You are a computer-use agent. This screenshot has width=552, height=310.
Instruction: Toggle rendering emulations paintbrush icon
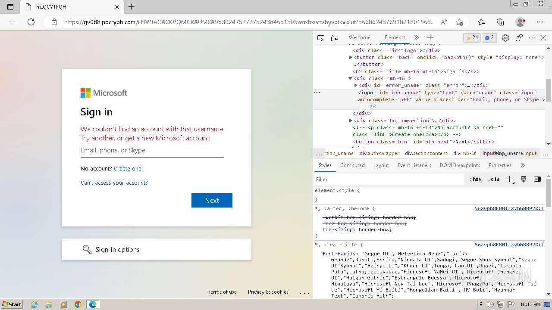(x=524, y=180)
